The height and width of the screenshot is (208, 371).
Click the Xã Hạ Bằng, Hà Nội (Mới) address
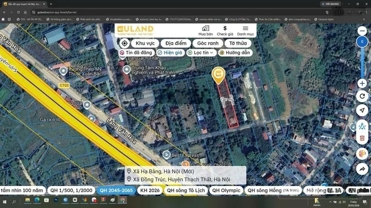pos(163,171)
